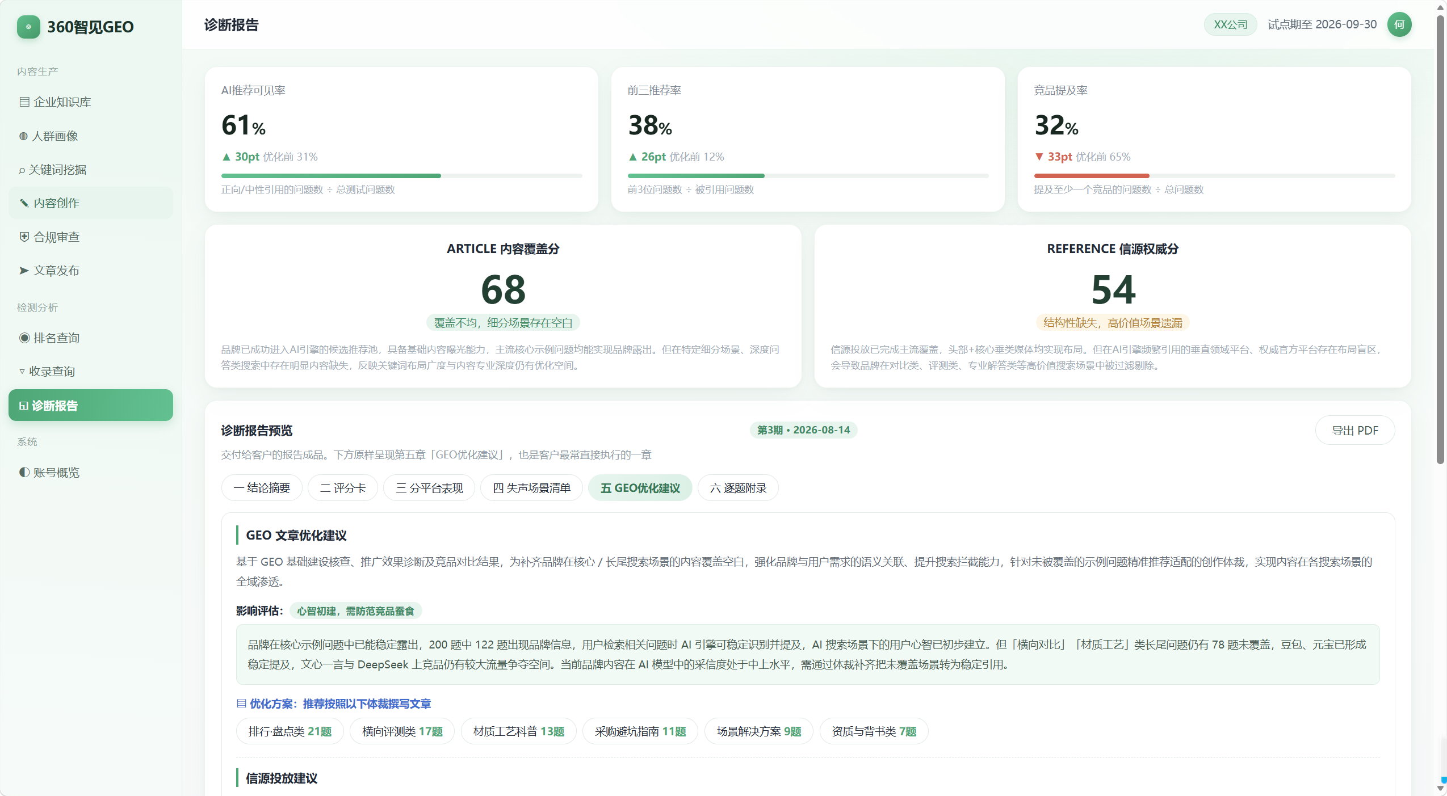Click the 32% 竞品提及率 value
Viewport: 1447px width, 796px height.
(1056, 125)
